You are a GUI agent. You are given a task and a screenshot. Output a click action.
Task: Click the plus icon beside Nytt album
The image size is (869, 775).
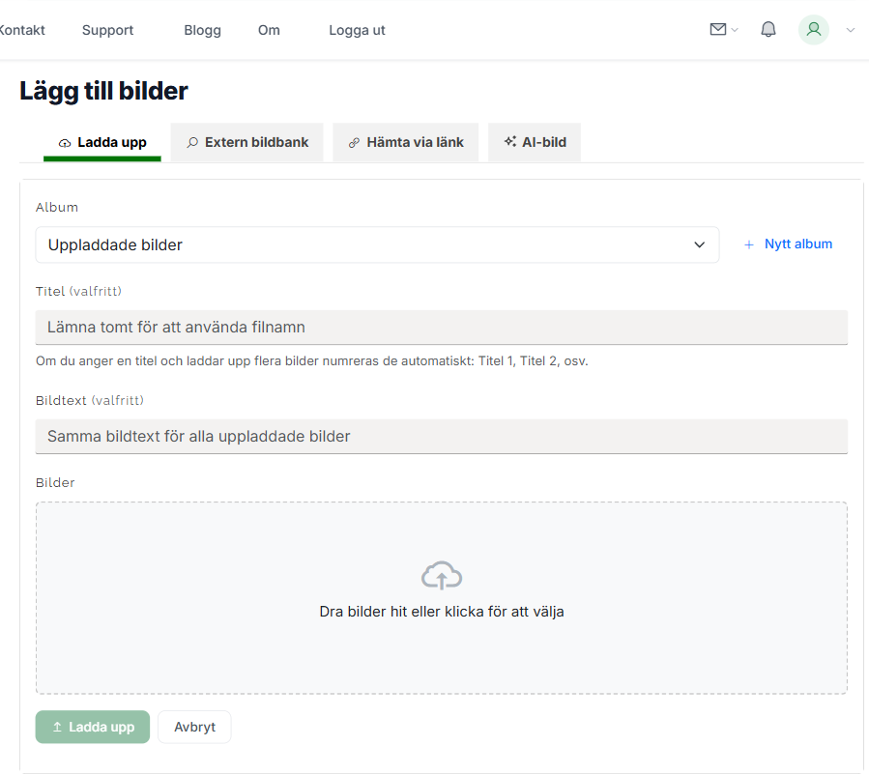point(749,244)
